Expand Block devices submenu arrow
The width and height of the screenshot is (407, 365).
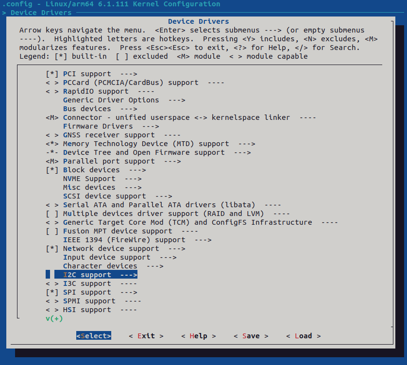click(137, 170)
